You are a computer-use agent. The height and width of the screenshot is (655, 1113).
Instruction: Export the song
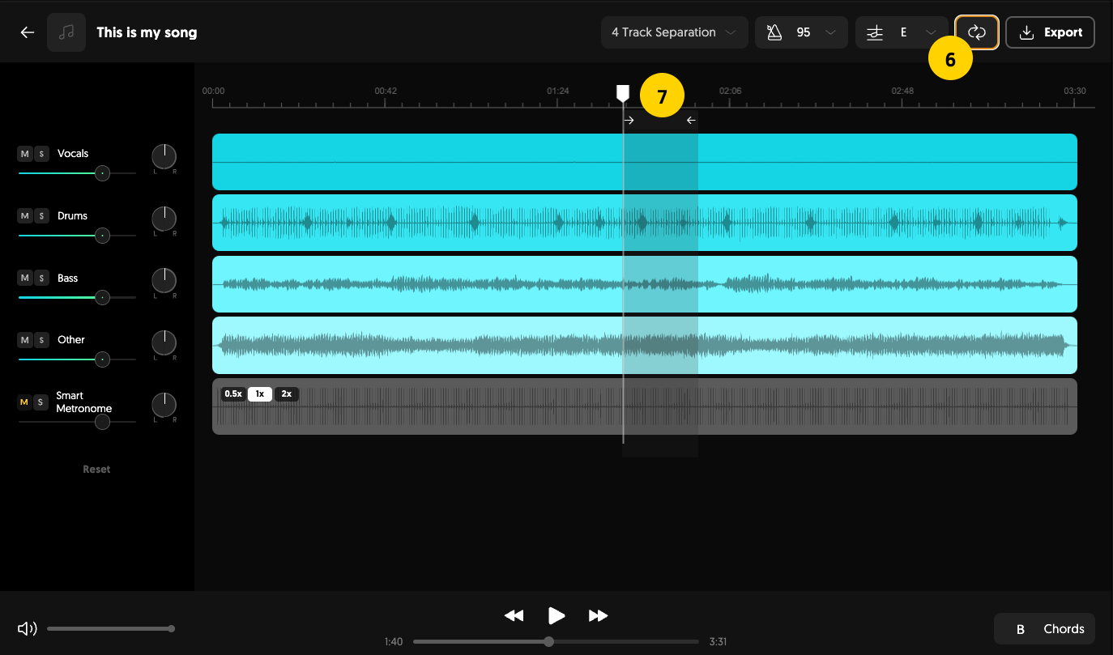(x=1051, y=32)
